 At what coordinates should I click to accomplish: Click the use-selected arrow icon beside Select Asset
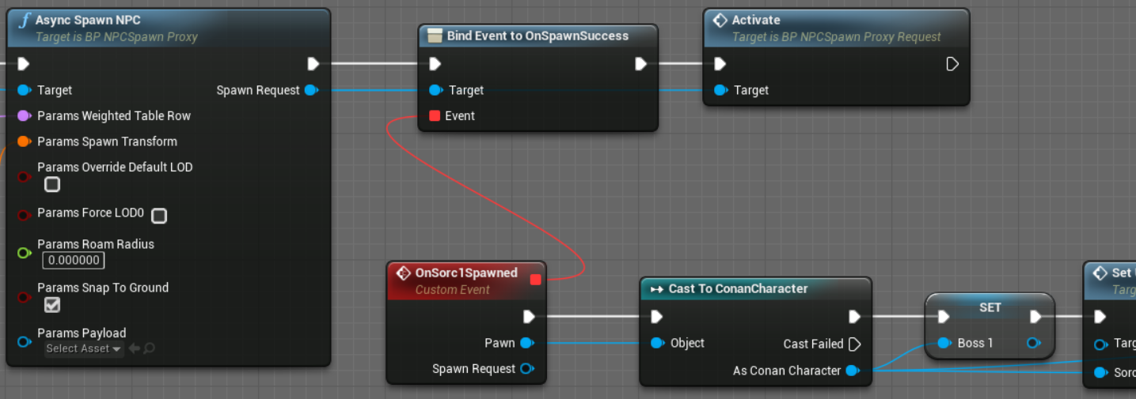point(135,348)
